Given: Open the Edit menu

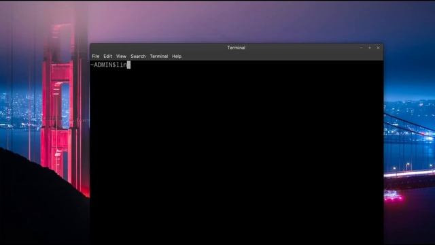Looking at the screenshot, I should point(107,56).
